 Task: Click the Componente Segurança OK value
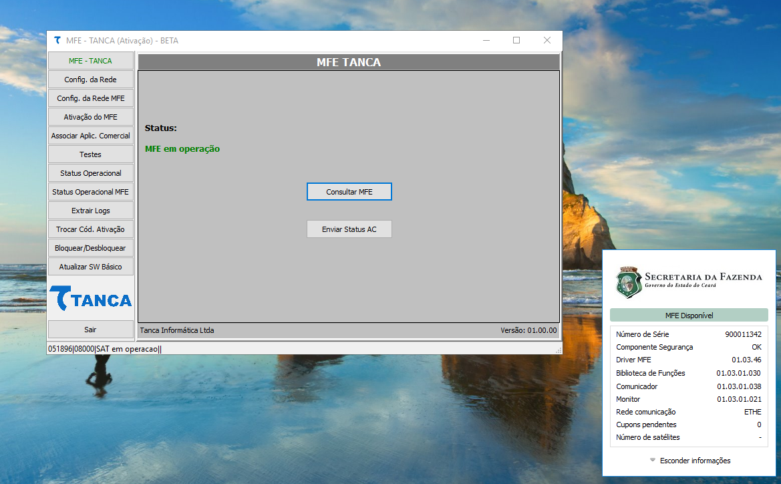click(756, 347)
